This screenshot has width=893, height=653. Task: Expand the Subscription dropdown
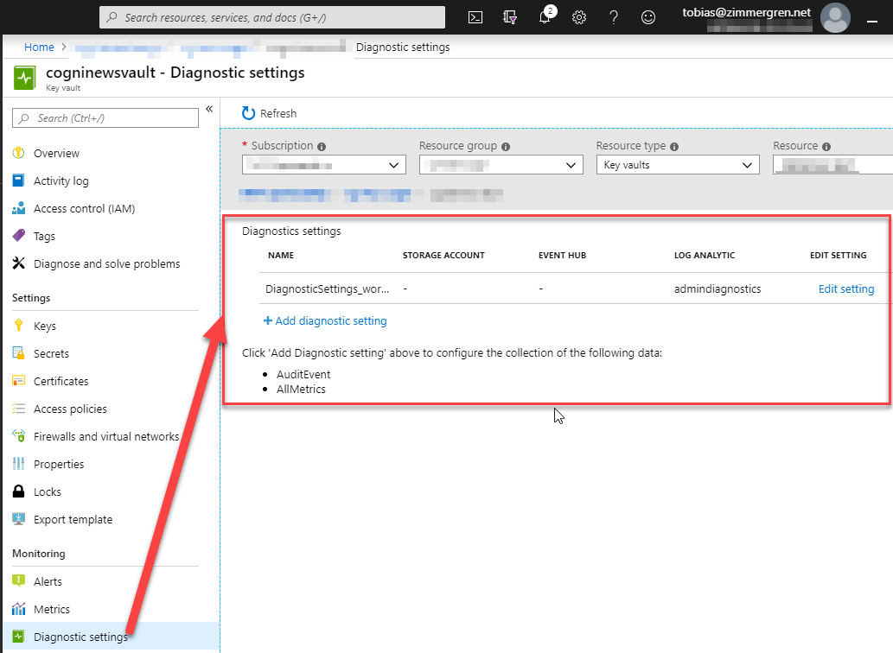323,165
